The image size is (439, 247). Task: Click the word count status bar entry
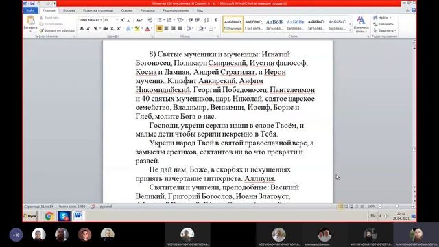click(71, 207)
